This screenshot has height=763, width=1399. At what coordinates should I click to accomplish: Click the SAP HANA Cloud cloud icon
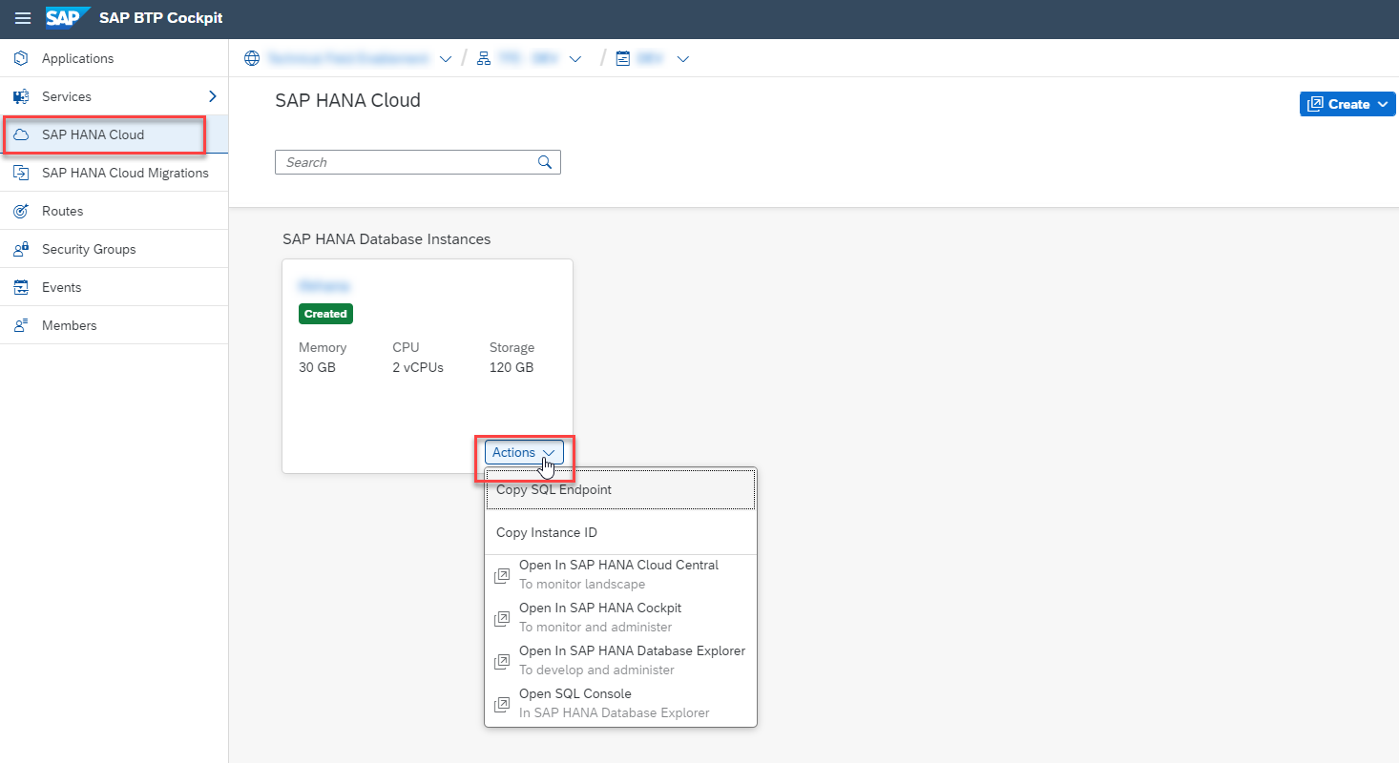click(x=21, y=134)
